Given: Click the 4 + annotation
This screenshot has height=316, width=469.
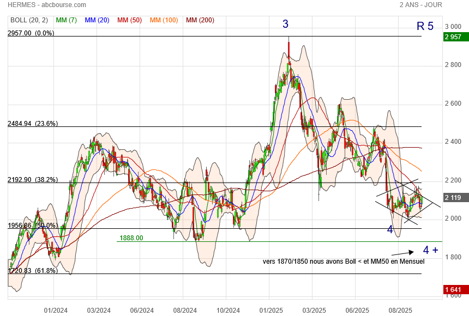Looking at the screenshot, I should pos(430,250).
